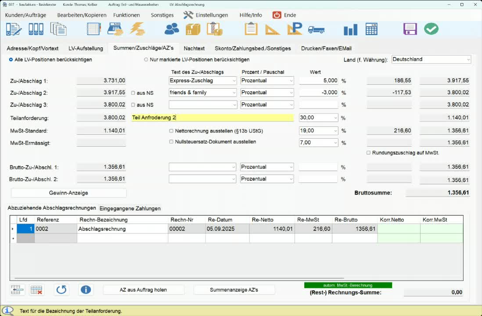Screen dimensions: 482x316
Task: Open the bar chart statistics icon
Action: [x=350, y=29]
